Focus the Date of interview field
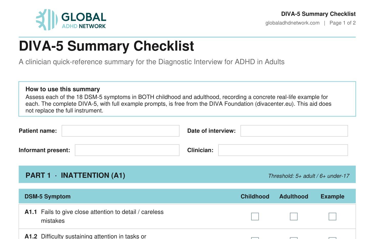This screenshot has width=366, height=239. coord(294,131)
